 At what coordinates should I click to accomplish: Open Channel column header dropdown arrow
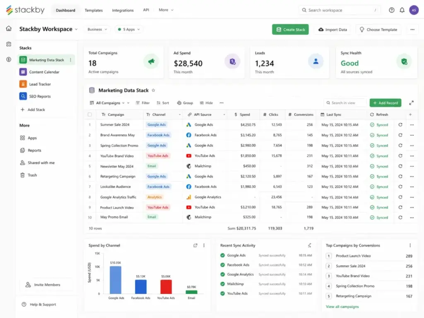[x=180, y=115]
